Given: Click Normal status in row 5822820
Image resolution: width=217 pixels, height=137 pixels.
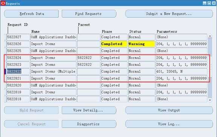Looking at the screenshot, I should (x=141, y=85).
